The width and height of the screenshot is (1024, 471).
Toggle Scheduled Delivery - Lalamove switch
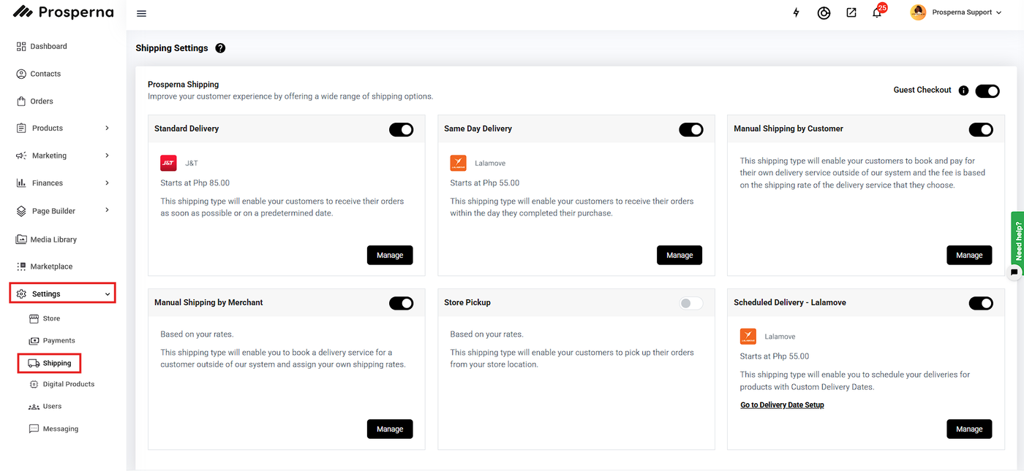pyautogui.click(x=980, y=303)
